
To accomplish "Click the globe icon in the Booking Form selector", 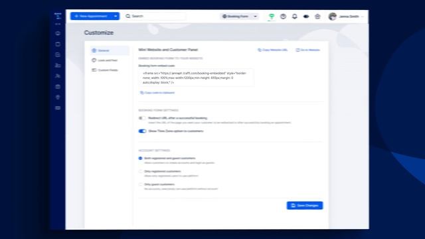I will tap(224, 16).
